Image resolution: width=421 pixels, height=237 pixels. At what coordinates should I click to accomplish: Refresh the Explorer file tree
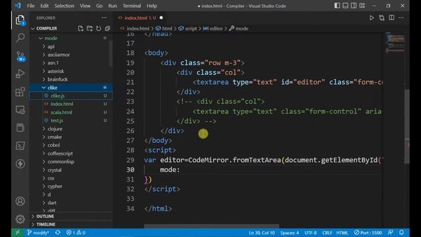click(x=98, y=28)
